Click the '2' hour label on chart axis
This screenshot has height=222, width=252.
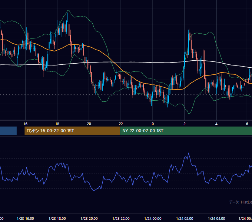click(x=185, y=124)
